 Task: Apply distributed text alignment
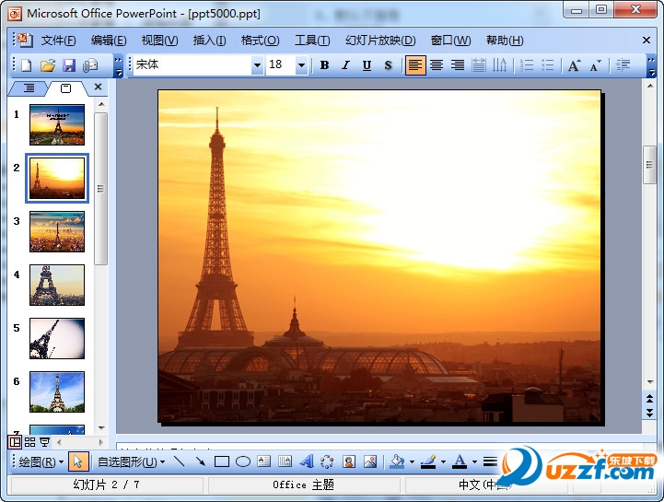(x=479, y=65)
